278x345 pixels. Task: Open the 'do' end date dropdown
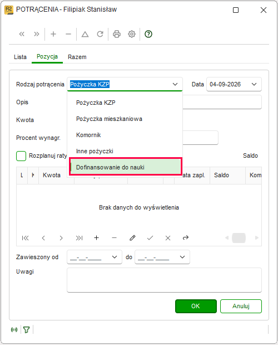182,257
